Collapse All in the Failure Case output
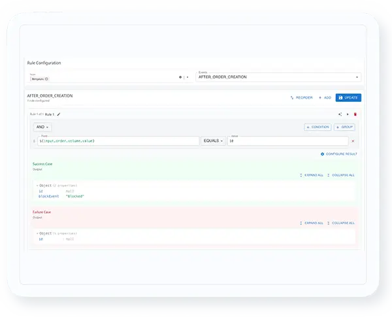392x317 pixels. point(341,223)
